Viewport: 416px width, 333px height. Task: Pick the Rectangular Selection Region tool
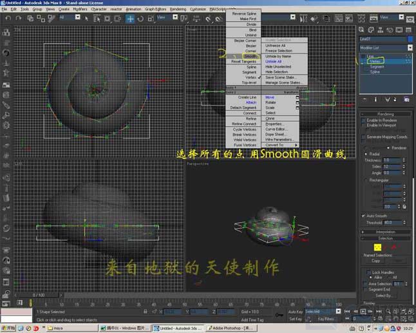pos(107,19)
